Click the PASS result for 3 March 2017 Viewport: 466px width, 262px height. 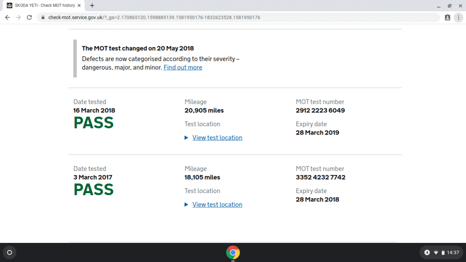click(x=94, y=189)
